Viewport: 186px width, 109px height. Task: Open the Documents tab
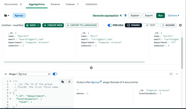[x=13, y=4]
